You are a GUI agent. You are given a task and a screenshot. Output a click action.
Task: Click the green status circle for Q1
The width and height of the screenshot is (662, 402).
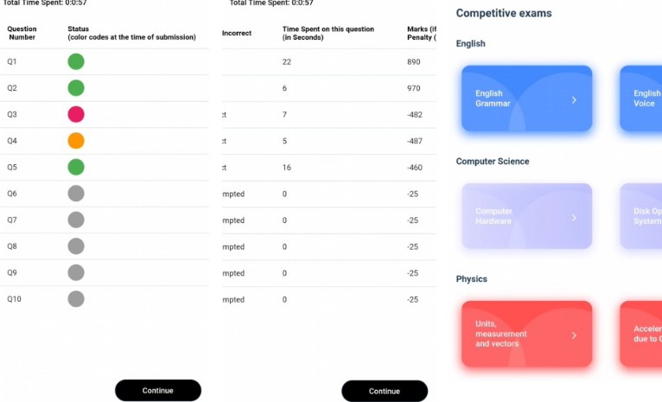(76, 61)
